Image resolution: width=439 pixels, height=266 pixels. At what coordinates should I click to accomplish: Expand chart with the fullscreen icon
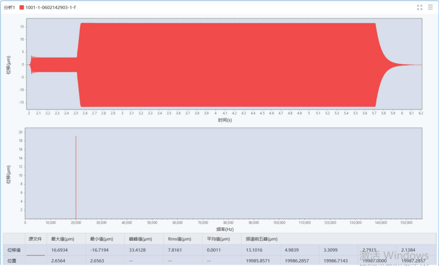[x=419, y=7]
